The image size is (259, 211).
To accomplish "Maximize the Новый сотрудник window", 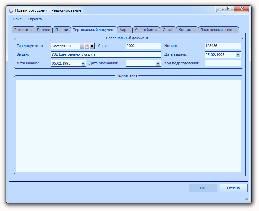I will tap(229, 9).
